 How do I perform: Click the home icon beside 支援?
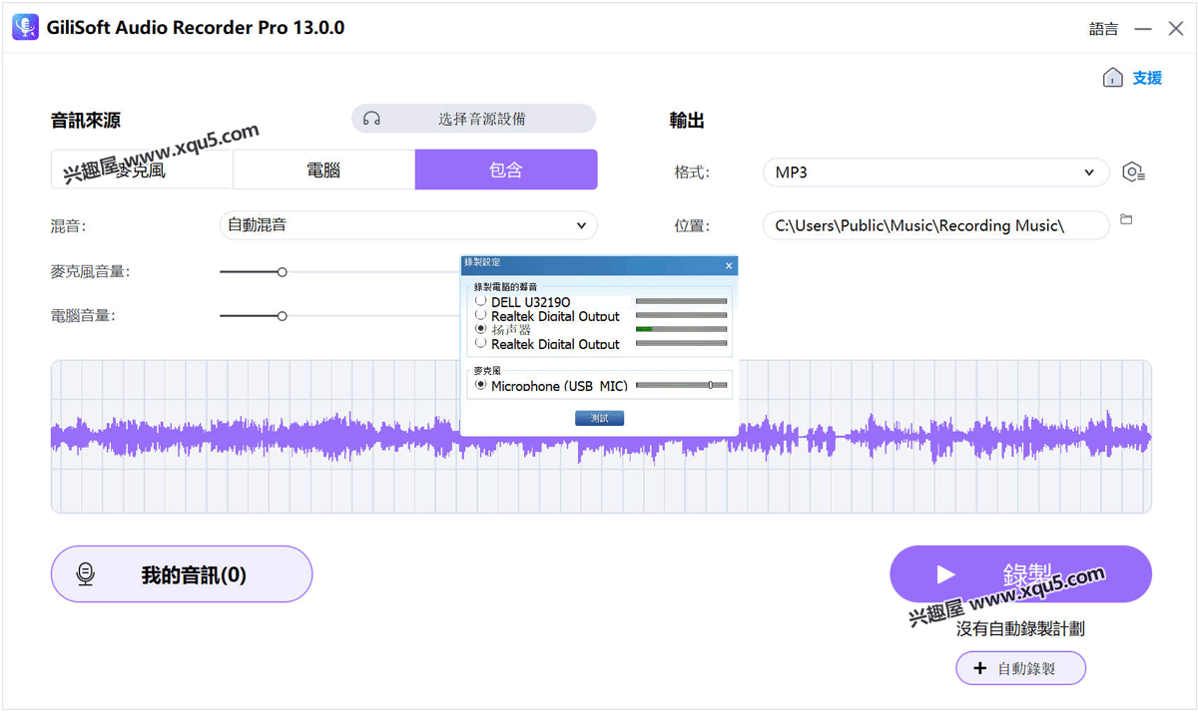point(1112,78)
